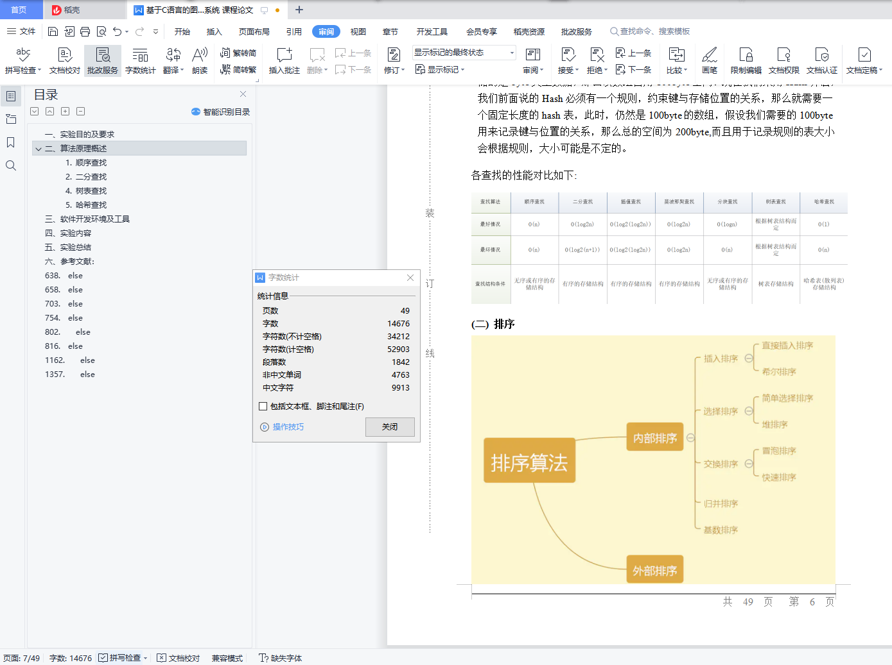Close the 字数统计 dialog with X
Viewport: 892px width, 665px height.
(410, 278)
